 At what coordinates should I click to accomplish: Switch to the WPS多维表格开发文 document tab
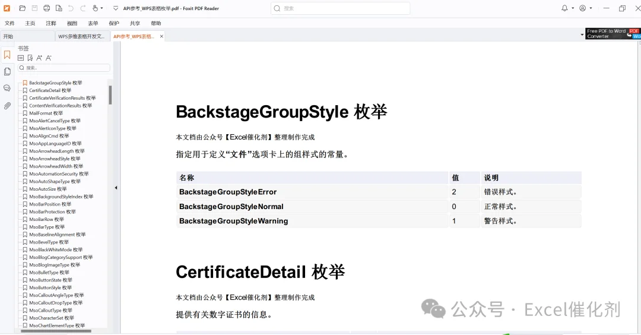click(x=82, y=36)
